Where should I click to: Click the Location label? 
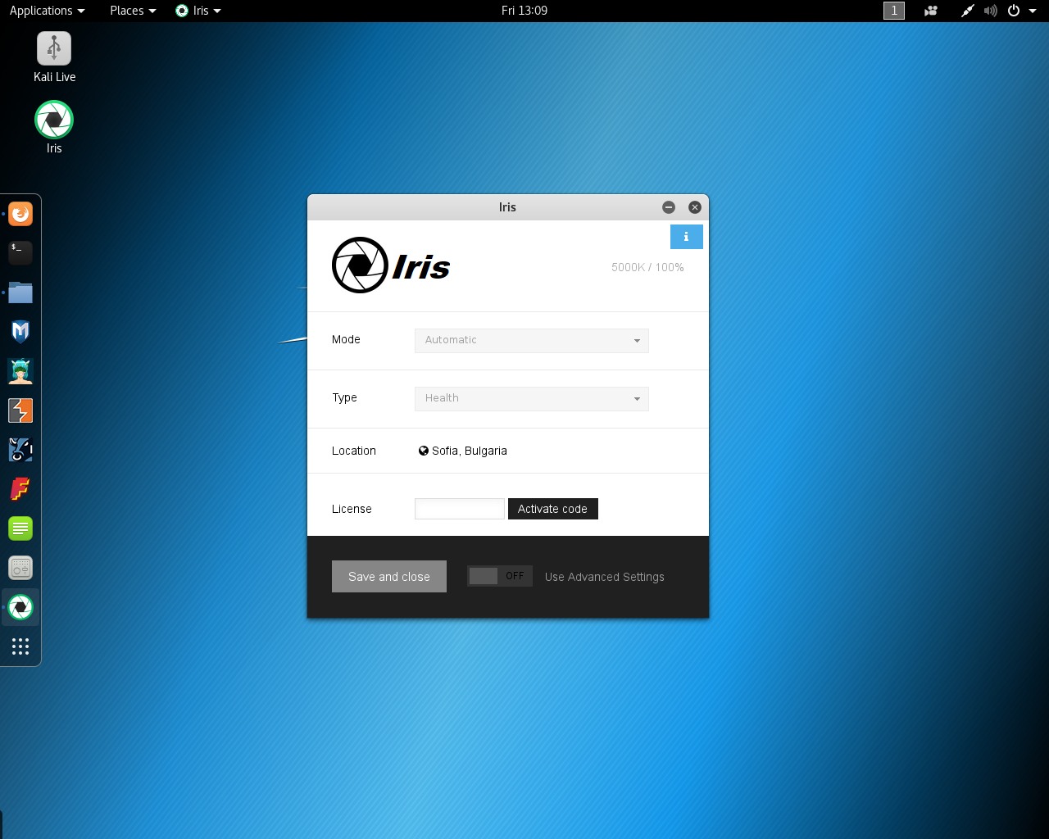(354, 451)
